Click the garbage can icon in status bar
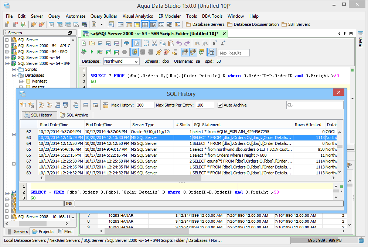 coord(361,240)
